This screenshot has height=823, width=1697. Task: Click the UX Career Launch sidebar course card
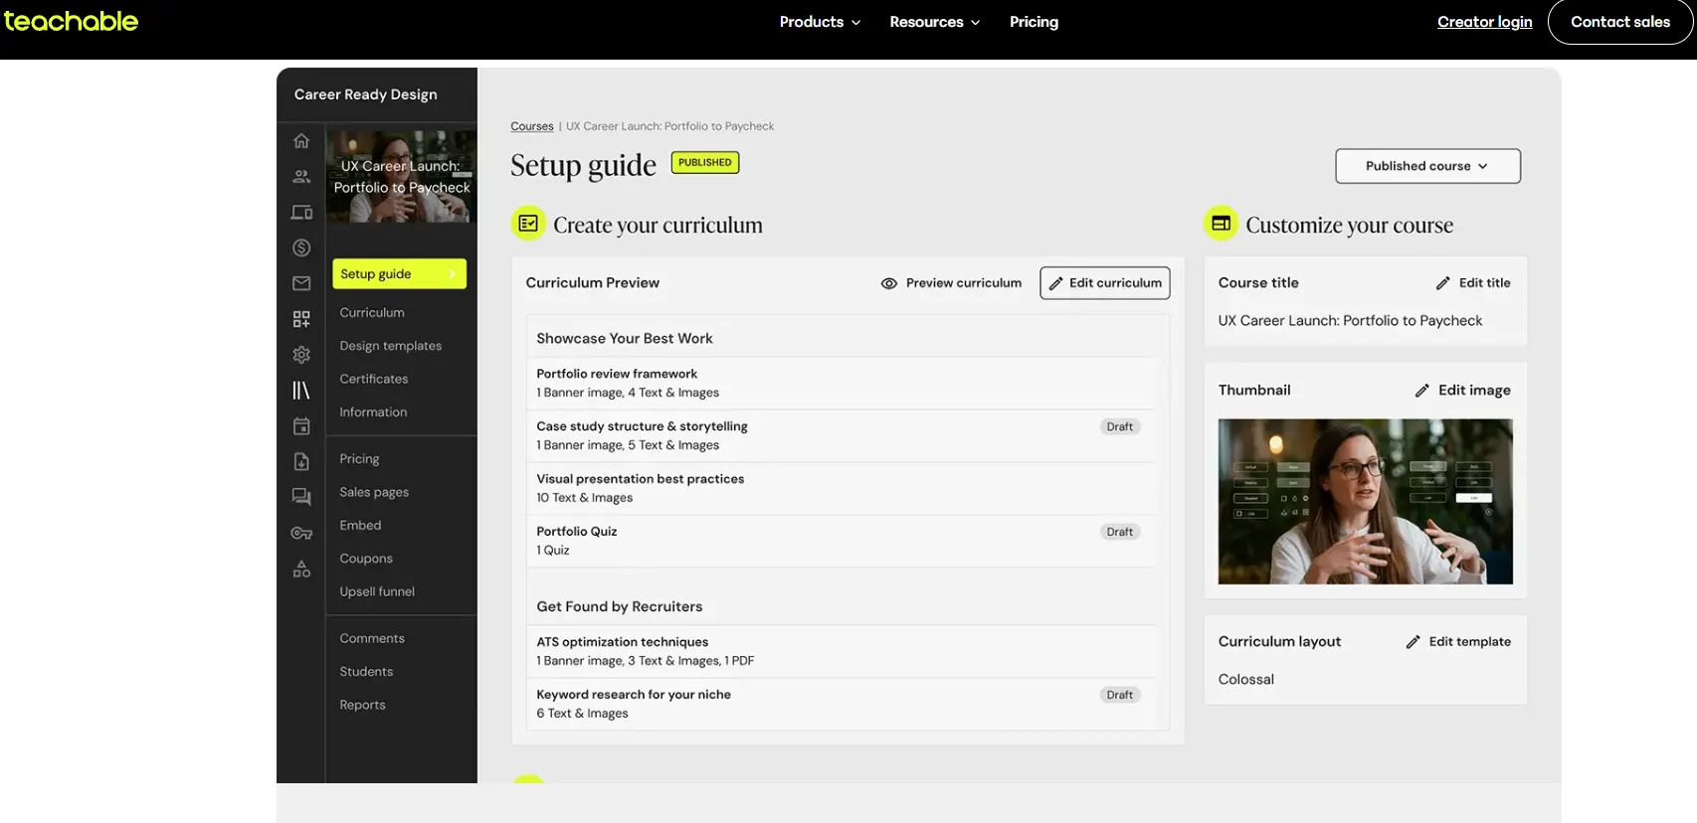(x=402, y=177)
